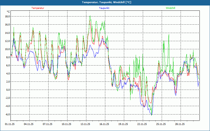Select the 28.11.25 date label

(x=180, y=124)
